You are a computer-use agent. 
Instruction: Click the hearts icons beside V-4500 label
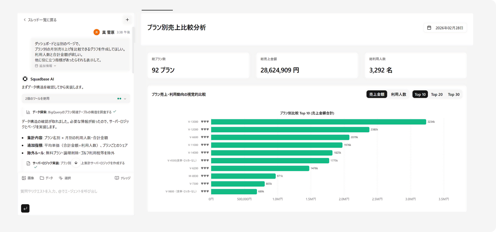(x=205, y=160)
